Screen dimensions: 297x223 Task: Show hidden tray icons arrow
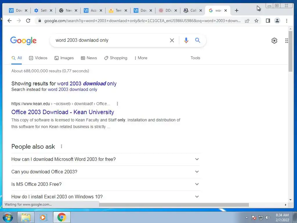247,217
